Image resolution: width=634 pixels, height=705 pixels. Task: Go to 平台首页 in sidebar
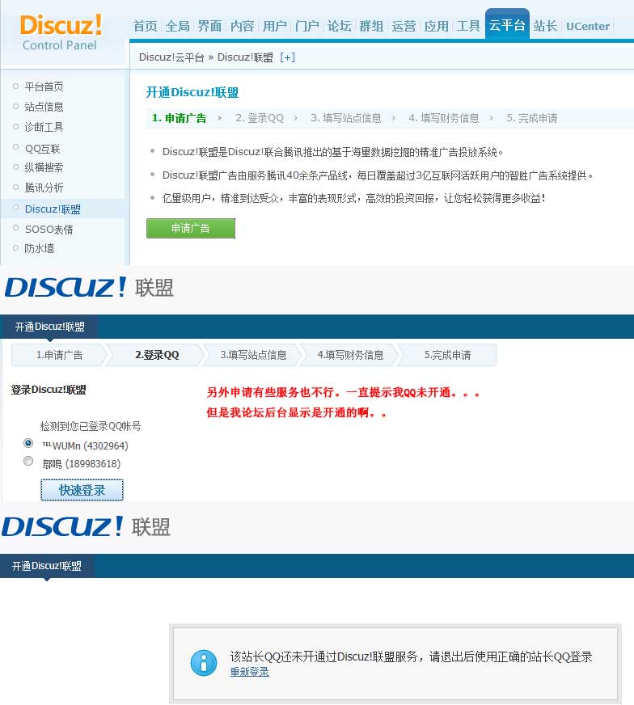tap(44, 87)
